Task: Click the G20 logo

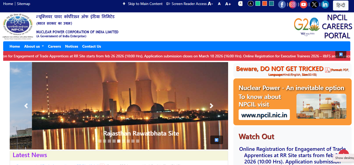Action: (306, 26)
